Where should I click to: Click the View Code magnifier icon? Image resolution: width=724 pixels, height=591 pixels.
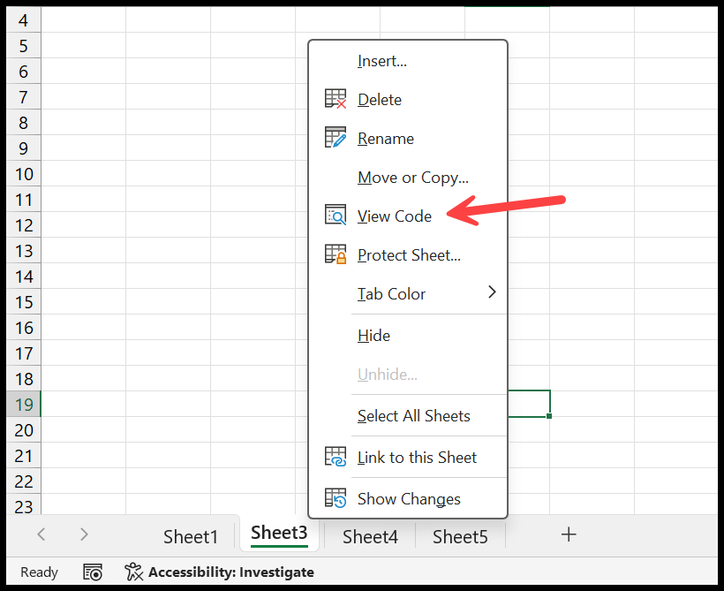click(336, 215)
